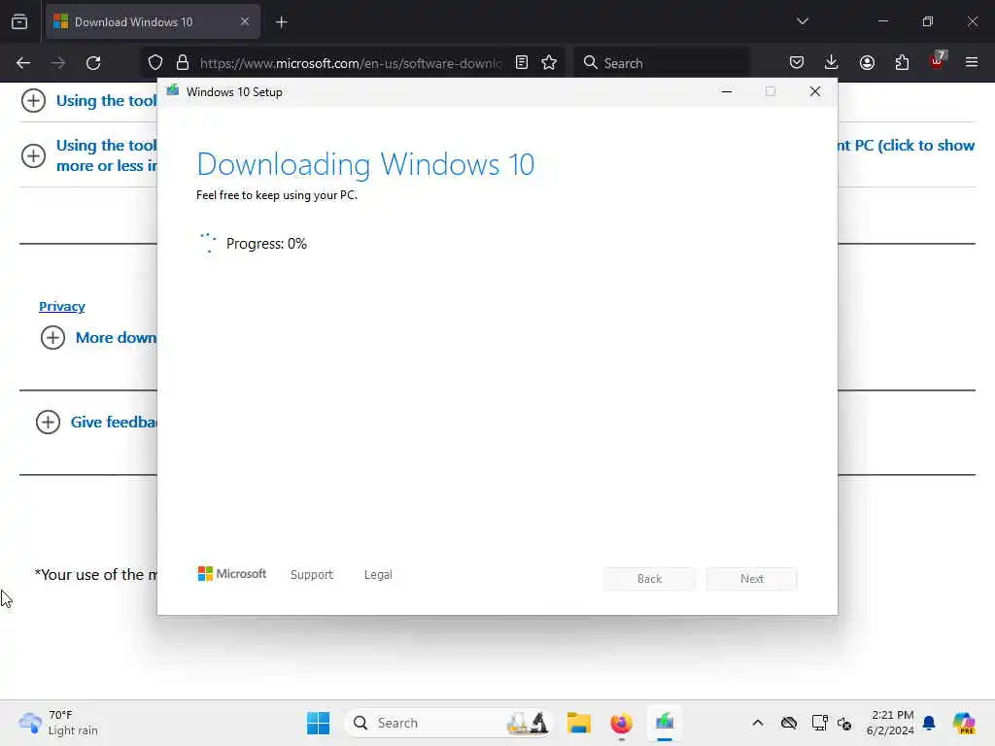Expand 'Using the tool more or less' section
Viewport: 995px width, 746px height.
pos(33,155)
